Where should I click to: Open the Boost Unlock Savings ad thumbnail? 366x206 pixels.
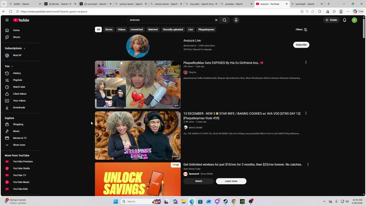coord(138,179)
